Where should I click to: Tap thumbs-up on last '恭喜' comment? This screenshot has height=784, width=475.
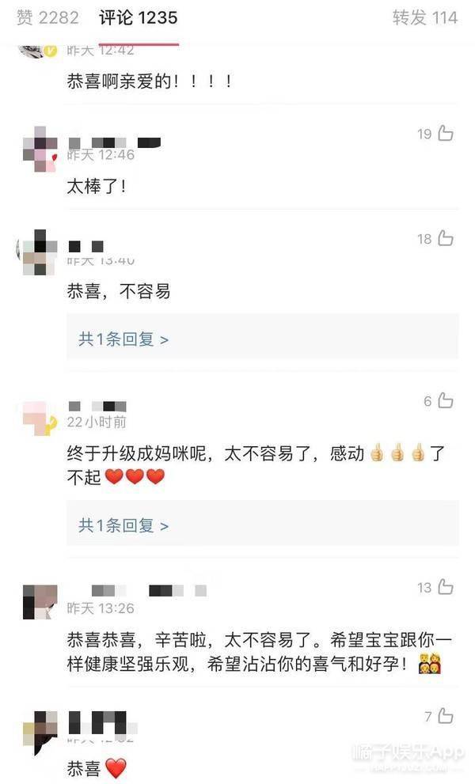[x=445, y=716]
